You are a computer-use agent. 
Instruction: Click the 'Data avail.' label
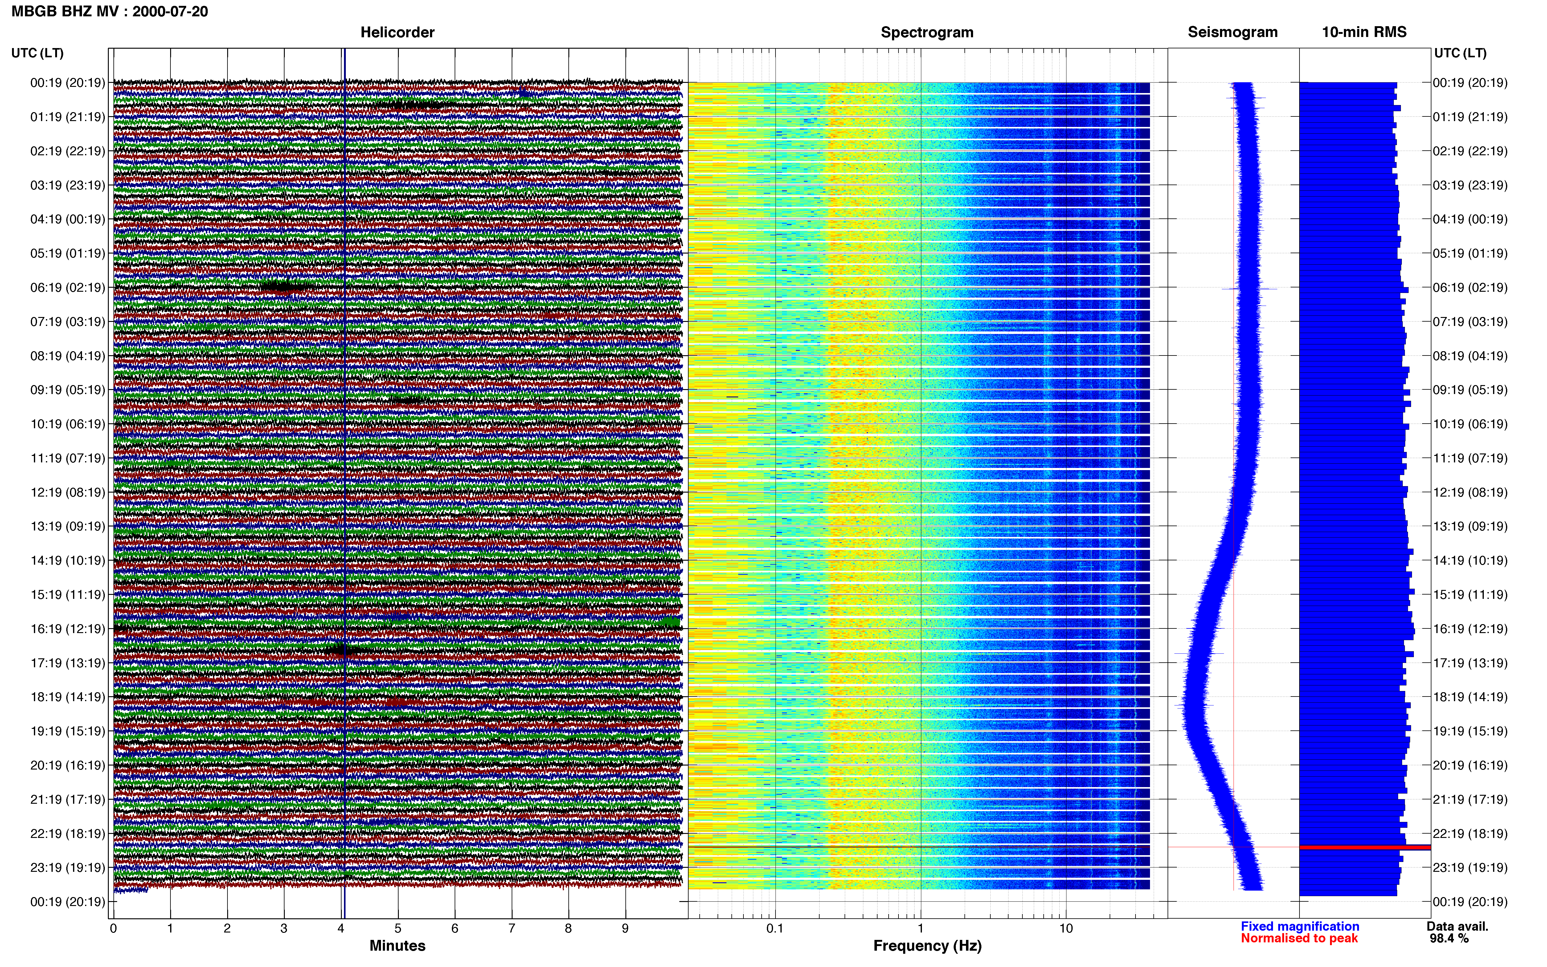(x=1457, y=927)
